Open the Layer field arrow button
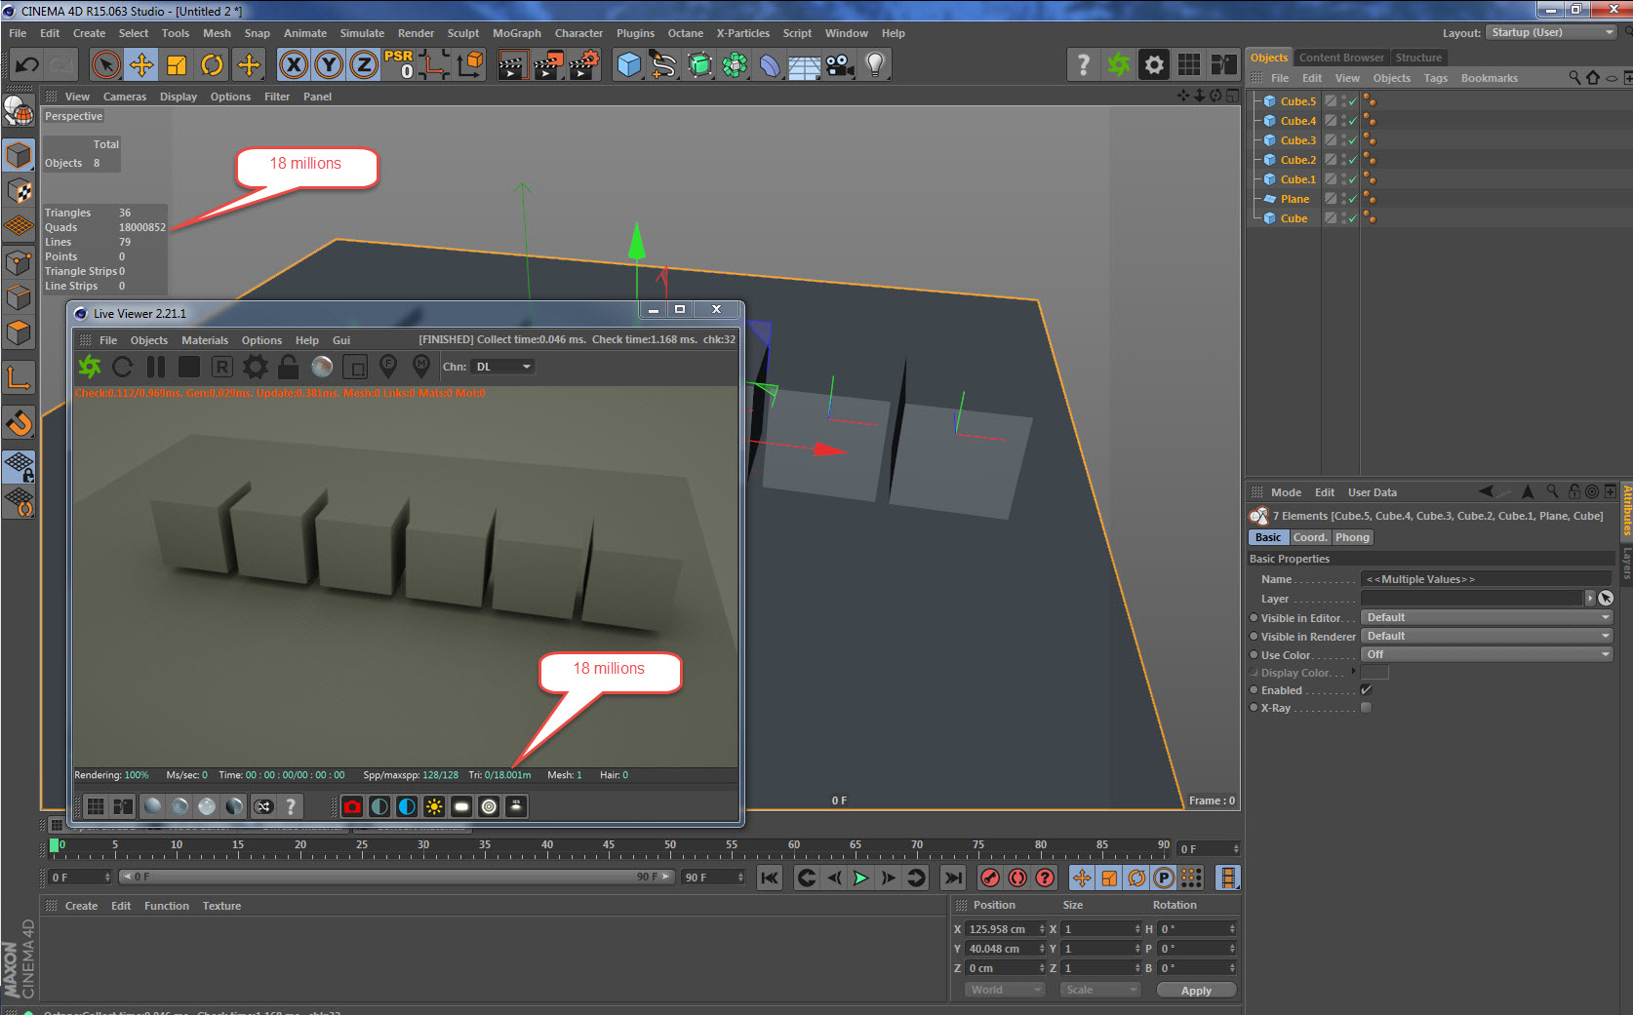1633x1015 pixels. 1590,598
